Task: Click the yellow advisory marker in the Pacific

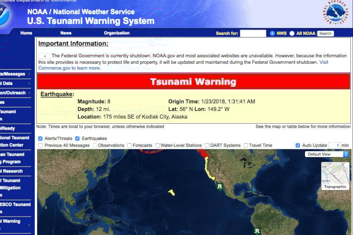Action: [171, 193]
